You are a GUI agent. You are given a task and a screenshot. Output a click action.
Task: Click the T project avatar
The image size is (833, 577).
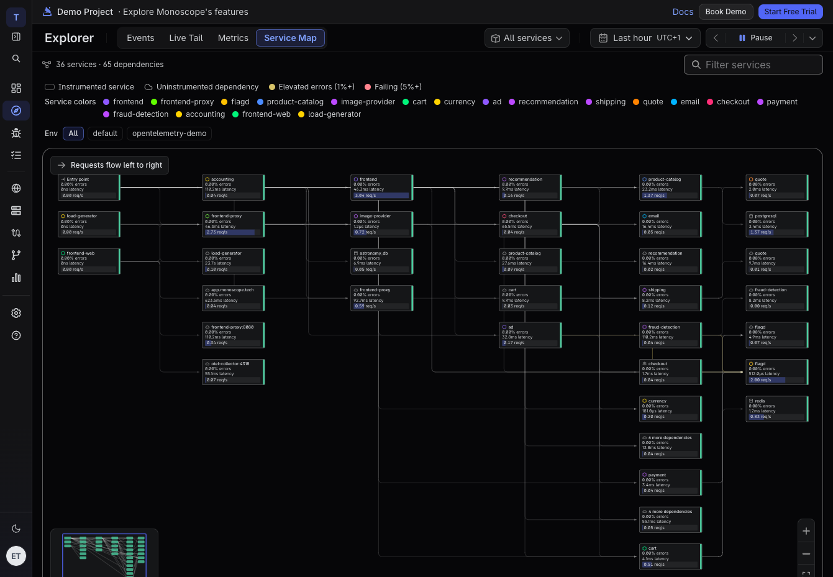click(x=16, y=17)
